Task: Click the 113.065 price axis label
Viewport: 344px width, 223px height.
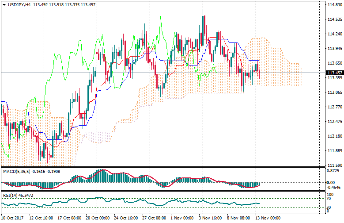Action: [333, 92]
